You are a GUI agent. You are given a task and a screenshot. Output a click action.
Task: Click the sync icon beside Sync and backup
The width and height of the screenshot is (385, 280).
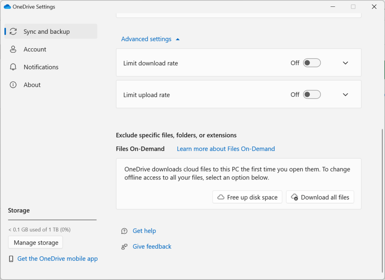[13, 31]
